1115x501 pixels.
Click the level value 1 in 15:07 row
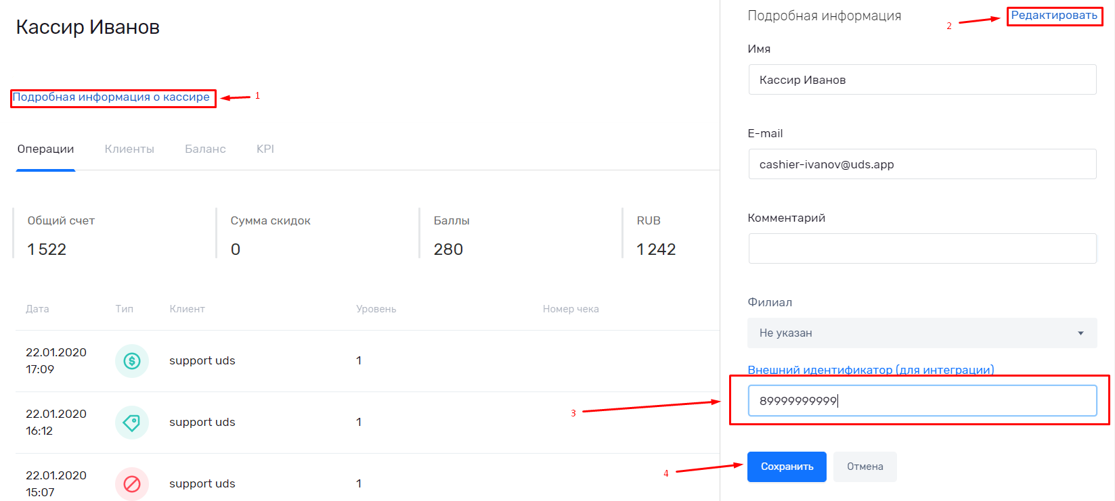359,484
